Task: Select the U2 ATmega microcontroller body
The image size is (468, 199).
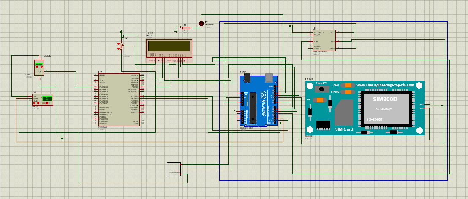Action: (x=119, y=100)
